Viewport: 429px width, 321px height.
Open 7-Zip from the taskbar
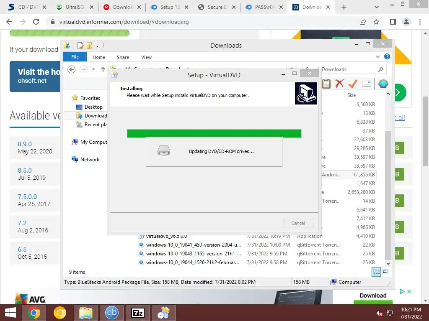tap(137, 313)
